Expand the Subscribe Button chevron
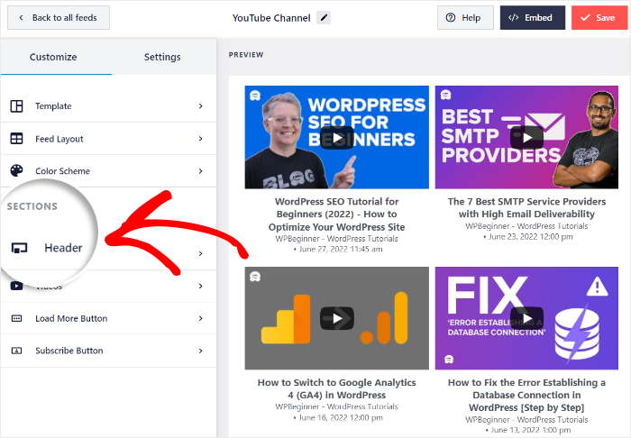The height and width of the screenshot is (438, 631). (200, 351)
